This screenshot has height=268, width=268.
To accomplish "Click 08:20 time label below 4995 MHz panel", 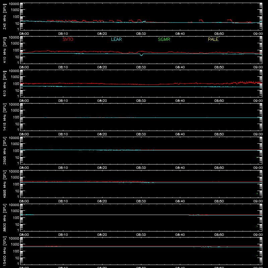I will 102,201.
